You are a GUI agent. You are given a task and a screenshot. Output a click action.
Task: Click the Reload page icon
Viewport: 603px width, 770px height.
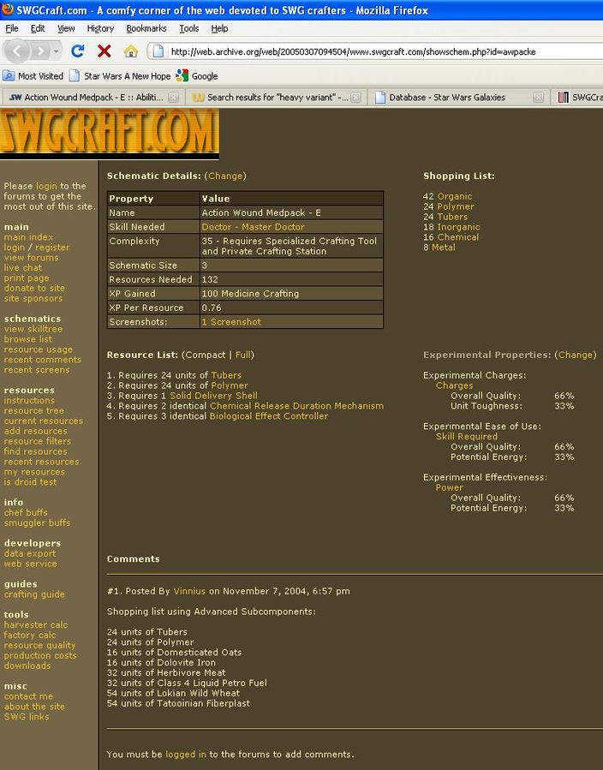(78, 51)
